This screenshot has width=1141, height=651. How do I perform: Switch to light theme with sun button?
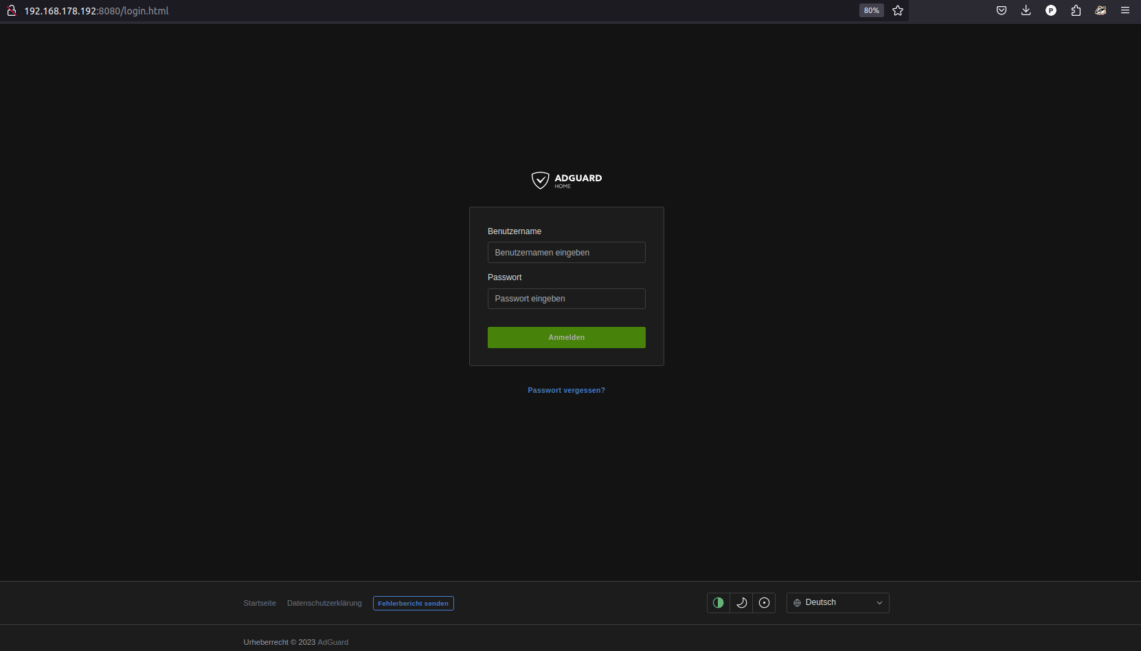point(764,603)
